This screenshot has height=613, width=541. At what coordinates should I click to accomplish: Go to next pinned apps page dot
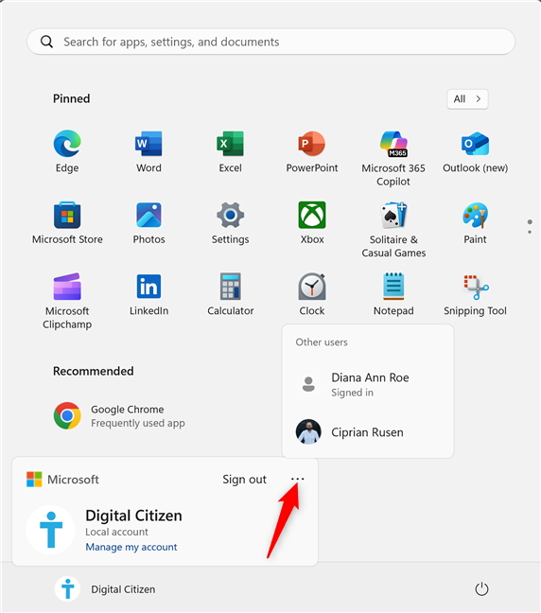[530, 232]
